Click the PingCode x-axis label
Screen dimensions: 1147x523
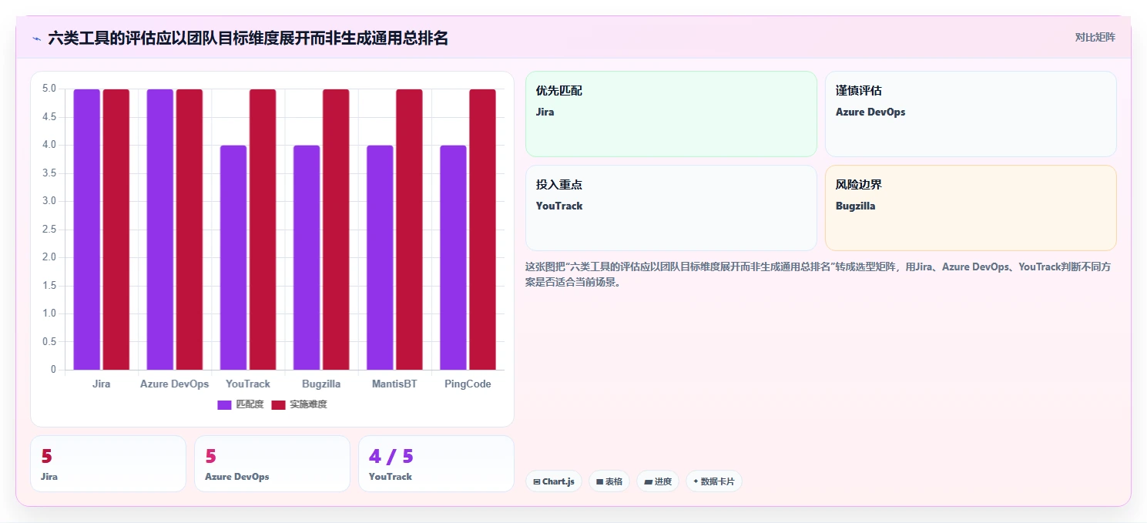click(468, 384)
